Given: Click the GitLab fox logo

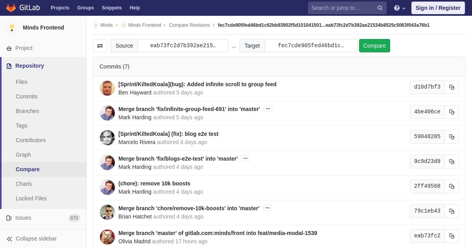Looking at the screenshot, I should point(11,8).
